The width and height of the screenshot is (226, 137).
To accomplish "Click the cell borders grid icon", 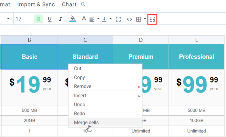I will pos(139,19).
